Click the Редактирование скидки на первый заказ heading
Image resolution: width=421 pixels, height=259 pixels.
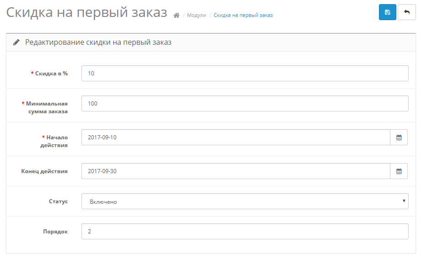(x=98, y=42)
